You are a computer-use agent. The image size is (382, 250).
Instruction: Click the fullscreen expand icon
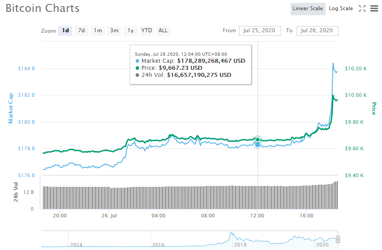pyautogui.click(x=362, y=8)
